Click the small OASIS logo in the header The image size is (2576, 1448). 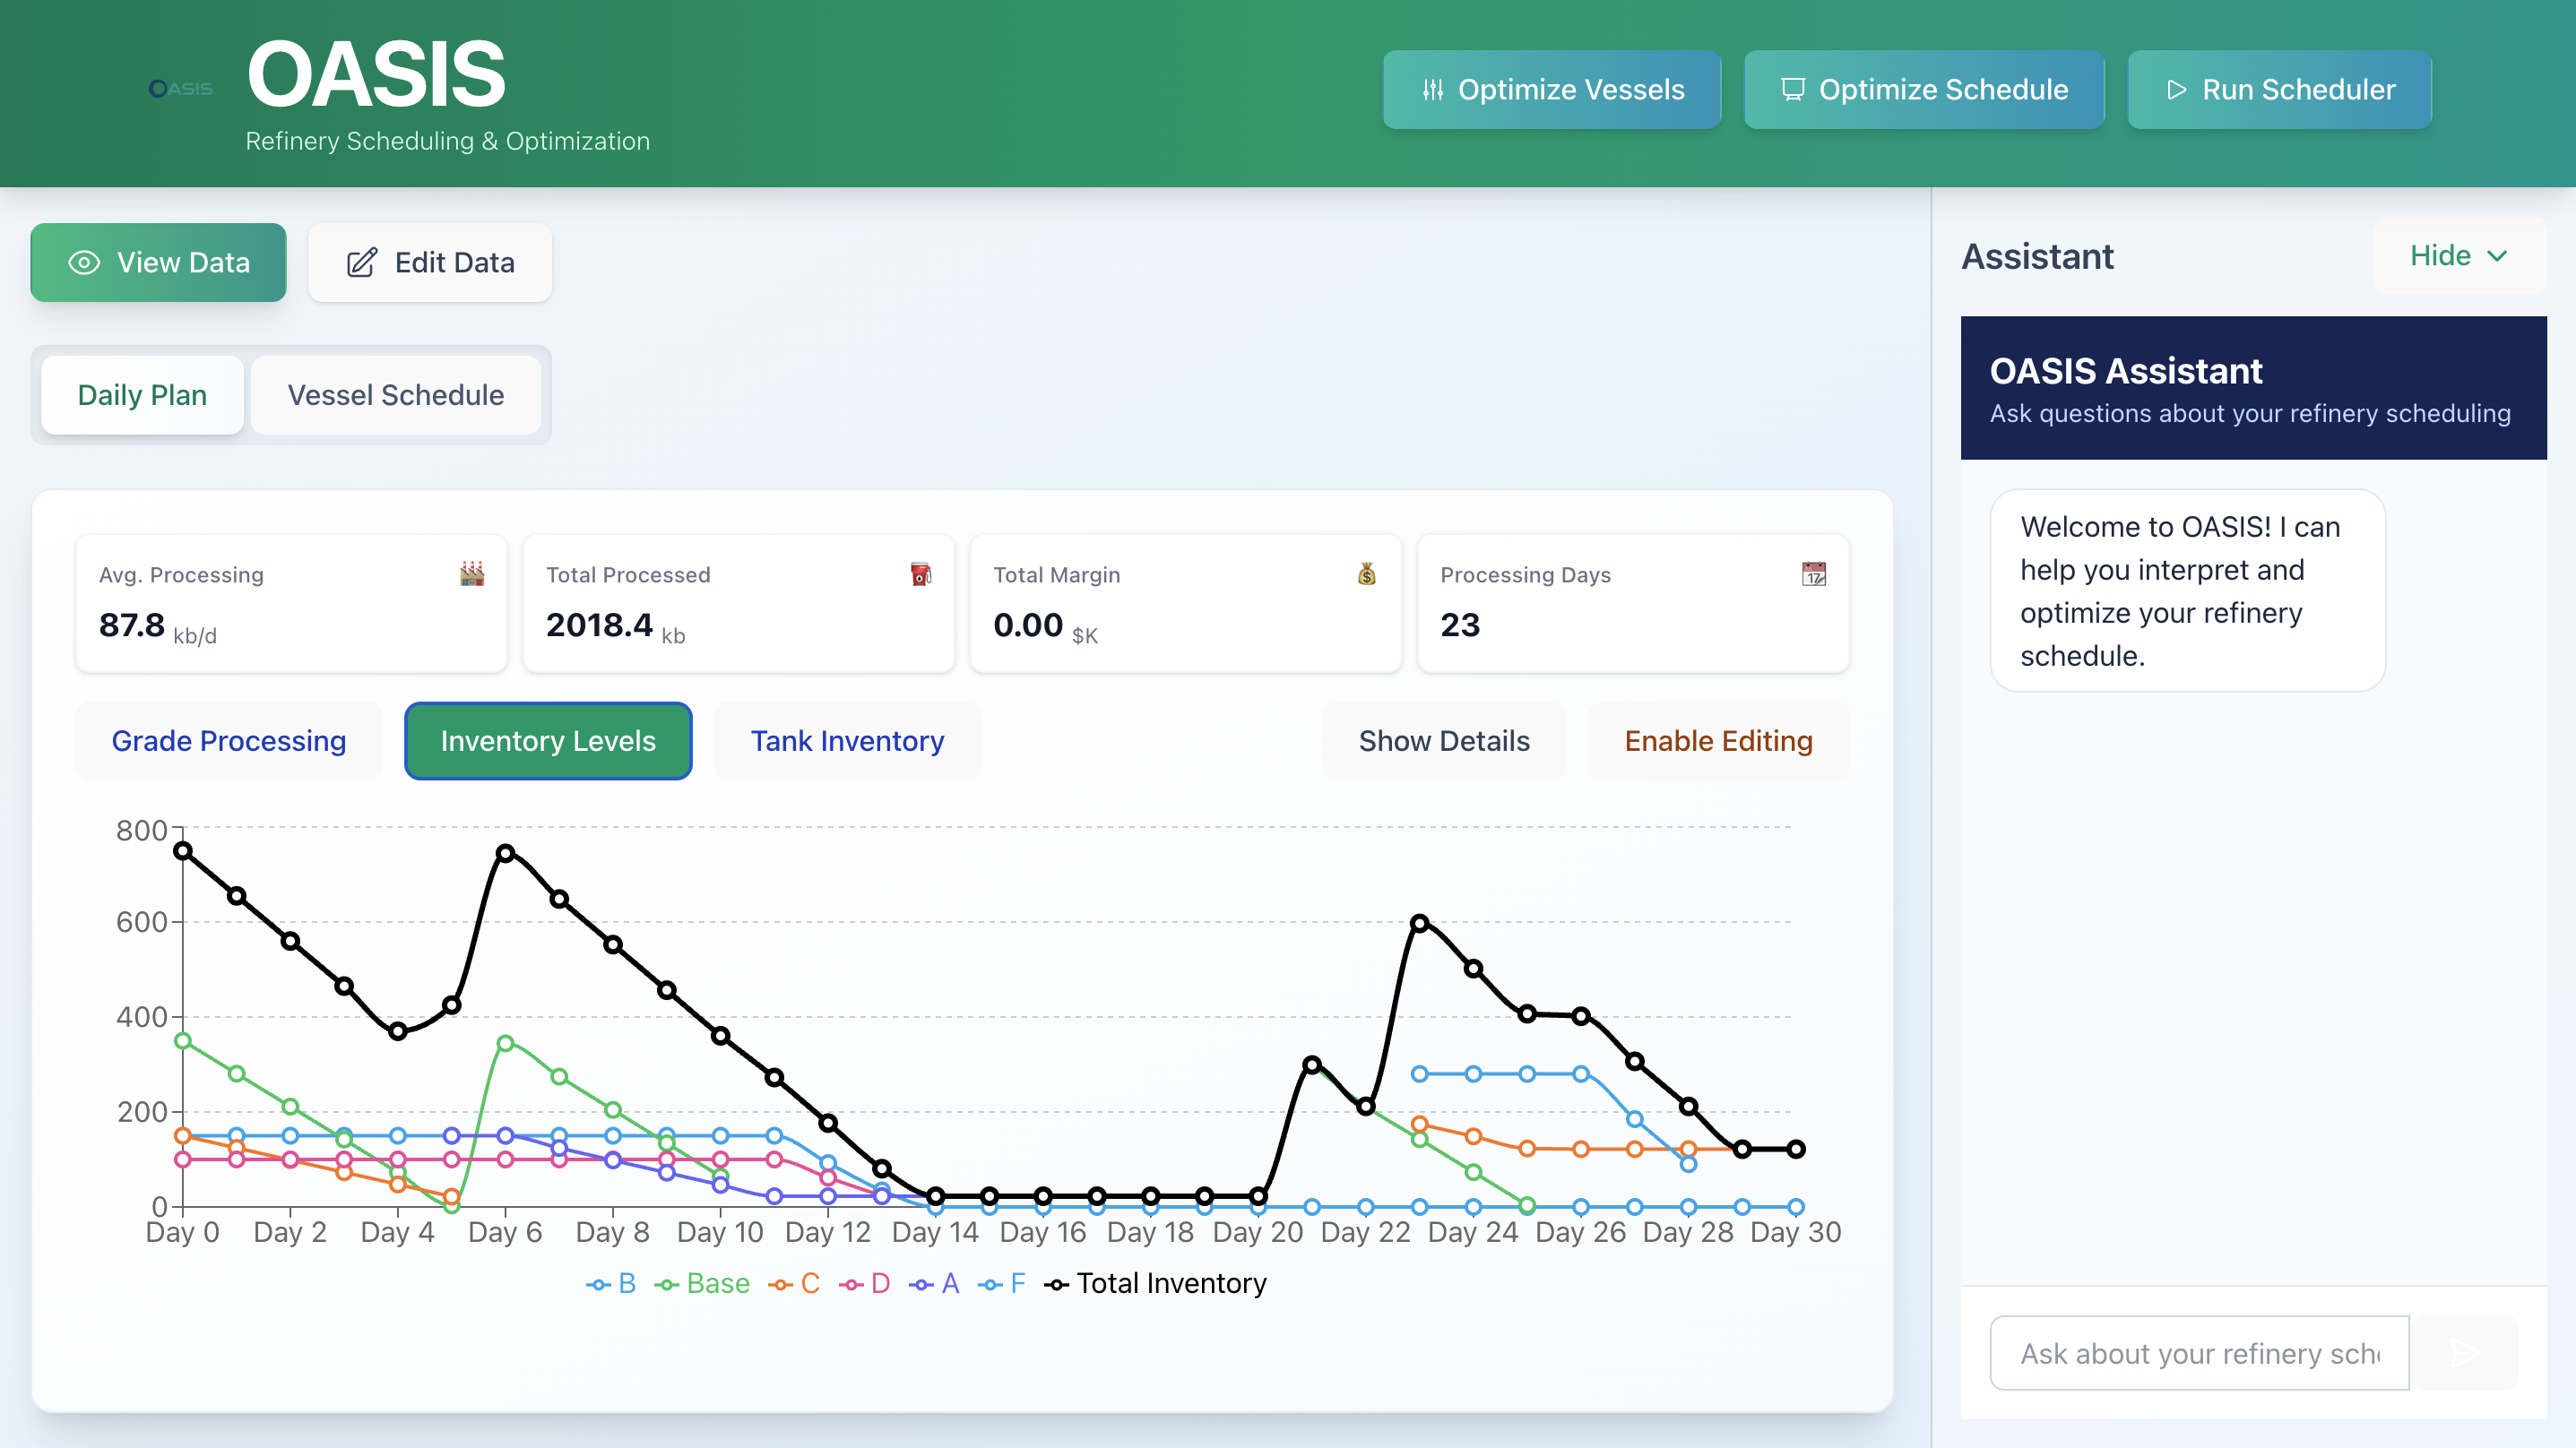181,89
